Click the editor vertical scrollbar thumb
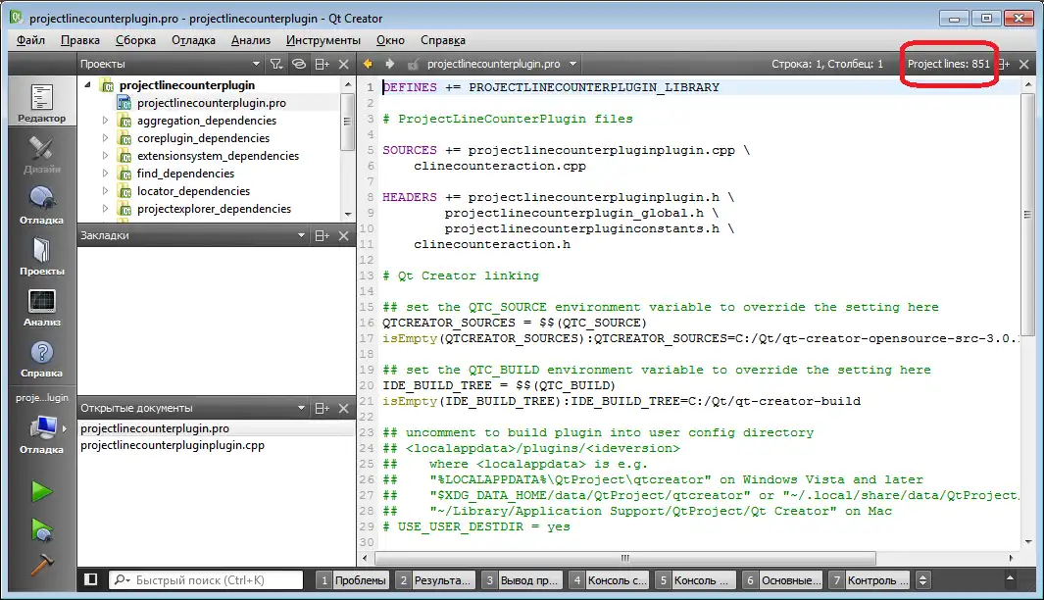This screenshot has height=600, width=1044. 1028,215
